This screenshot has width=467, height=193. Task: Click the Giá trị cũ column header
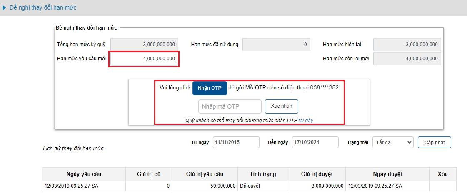[x=149, y=174]
